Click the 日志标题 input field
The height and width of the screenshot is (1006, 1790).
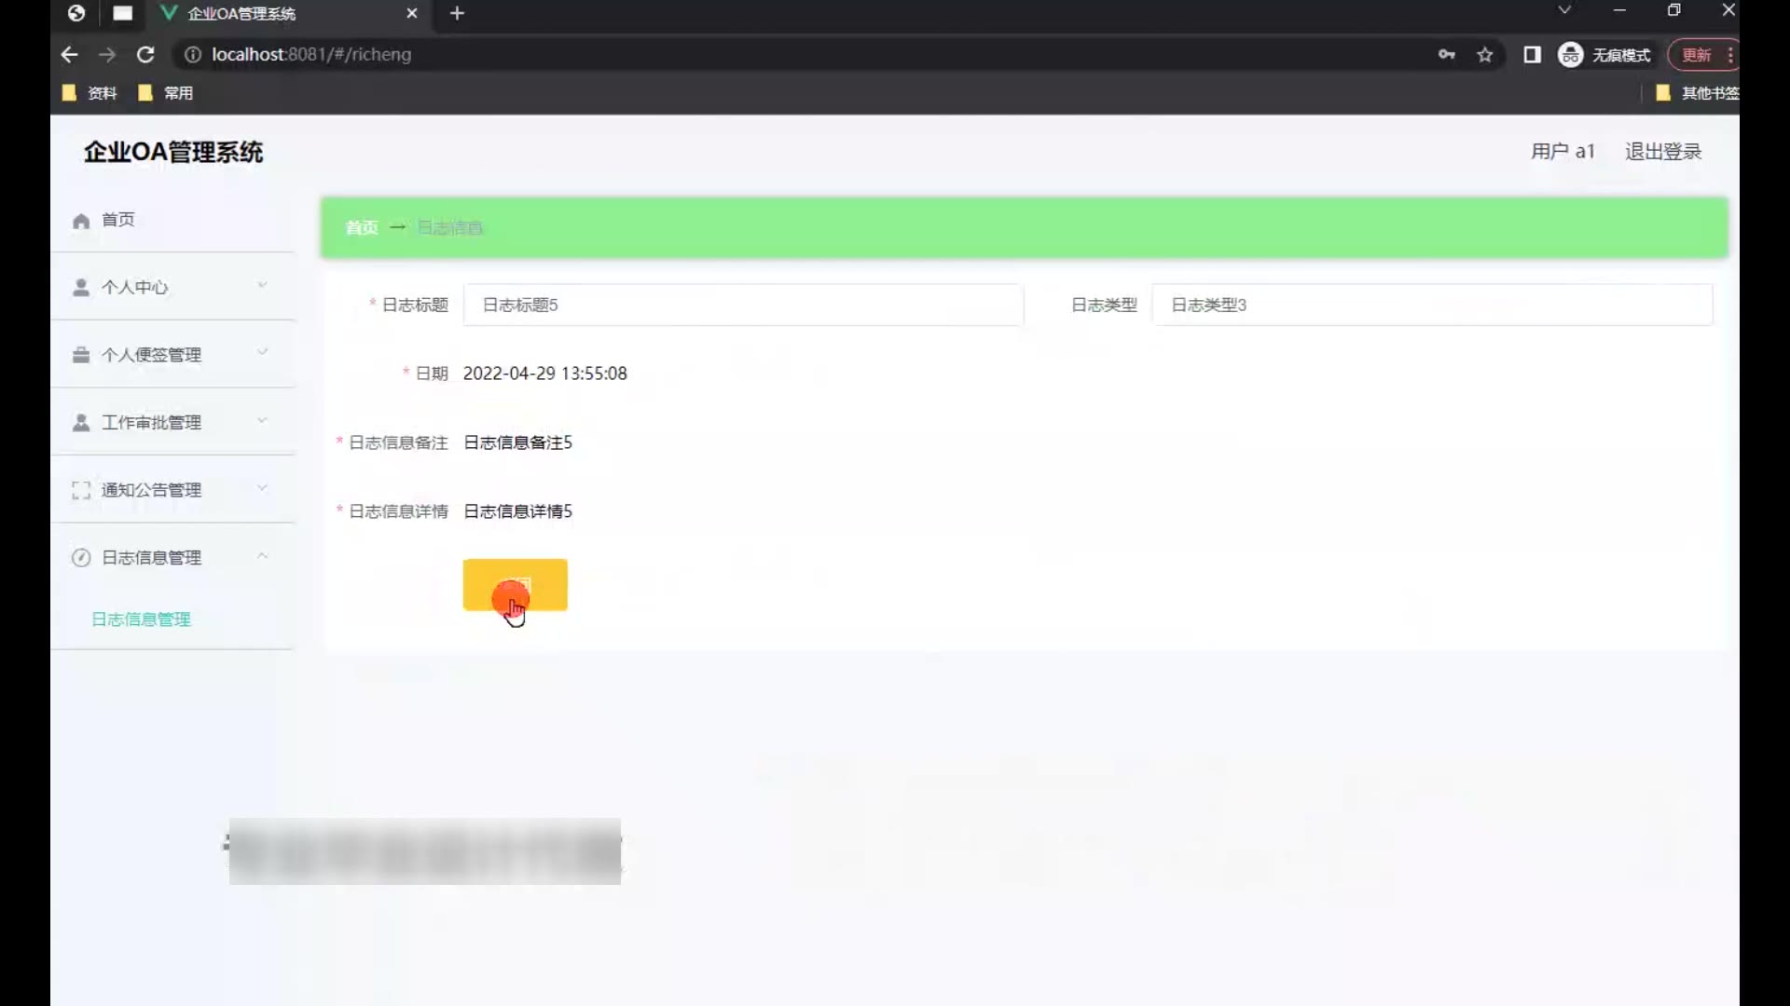743,306
